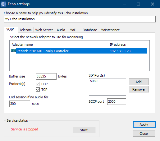Click the 192.168.0.73 IP address cell
Screen dimensions: 160x141
(120, 51)
